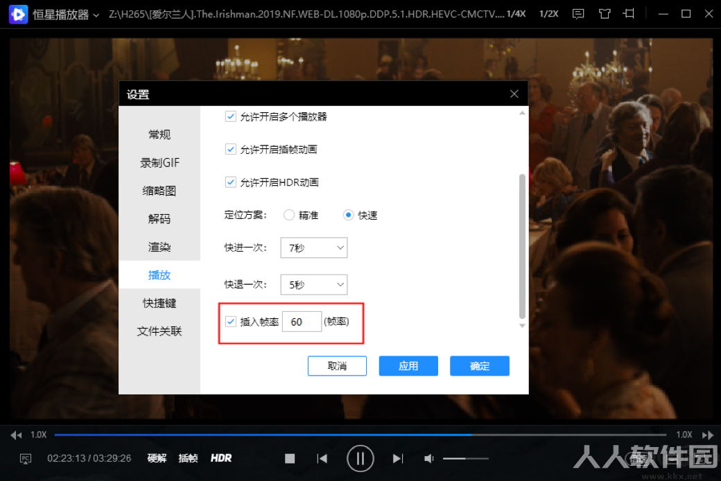The width and height of the screenshot is (721, 481).
Task: Click the 1.0X label beside slow-down arrows
Action: 39,435
